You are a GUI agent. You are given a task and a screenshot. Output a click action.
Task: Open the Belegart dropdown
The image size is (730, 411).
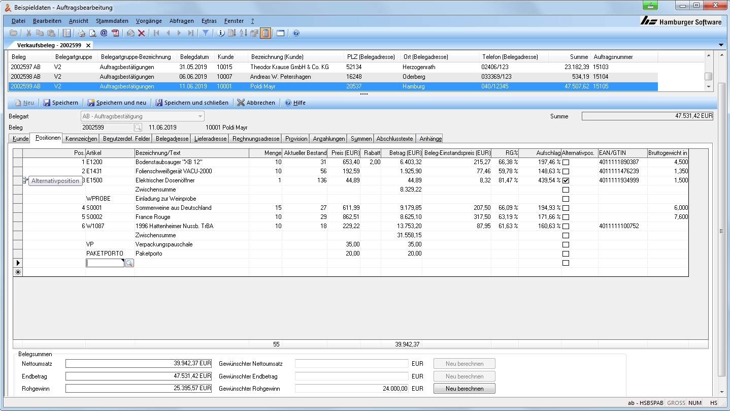point(201,116)
